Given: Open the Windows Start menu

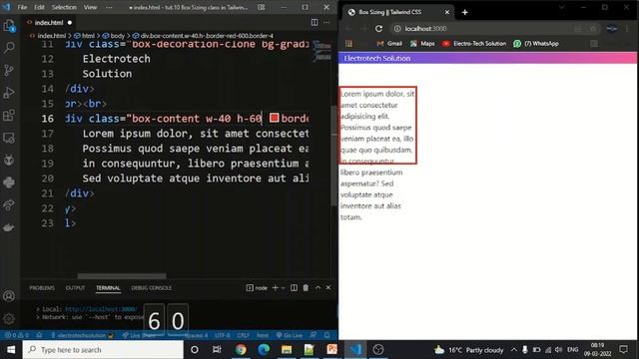Looking at the screenshot, I should pyautogui.click(x=11, y=350).
